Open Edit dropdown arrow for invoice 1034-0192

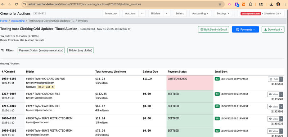[281, 79]
